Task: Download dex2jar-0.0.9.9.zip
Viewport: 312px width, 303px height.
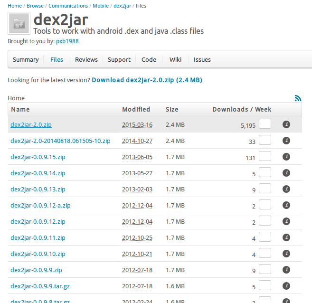Action: point(36,270)
